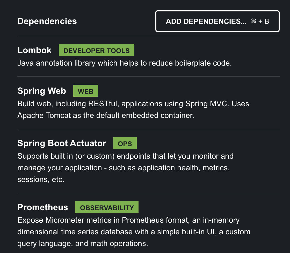Click the divider above the Prometheus entry

[148, 193]
